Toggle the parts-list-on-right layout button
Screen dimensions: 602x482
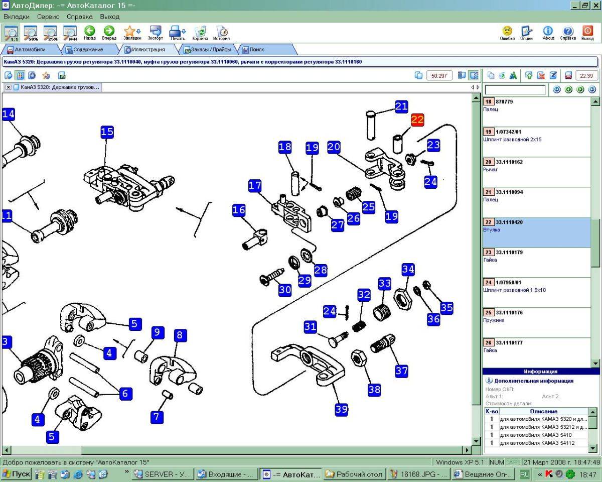473,75
